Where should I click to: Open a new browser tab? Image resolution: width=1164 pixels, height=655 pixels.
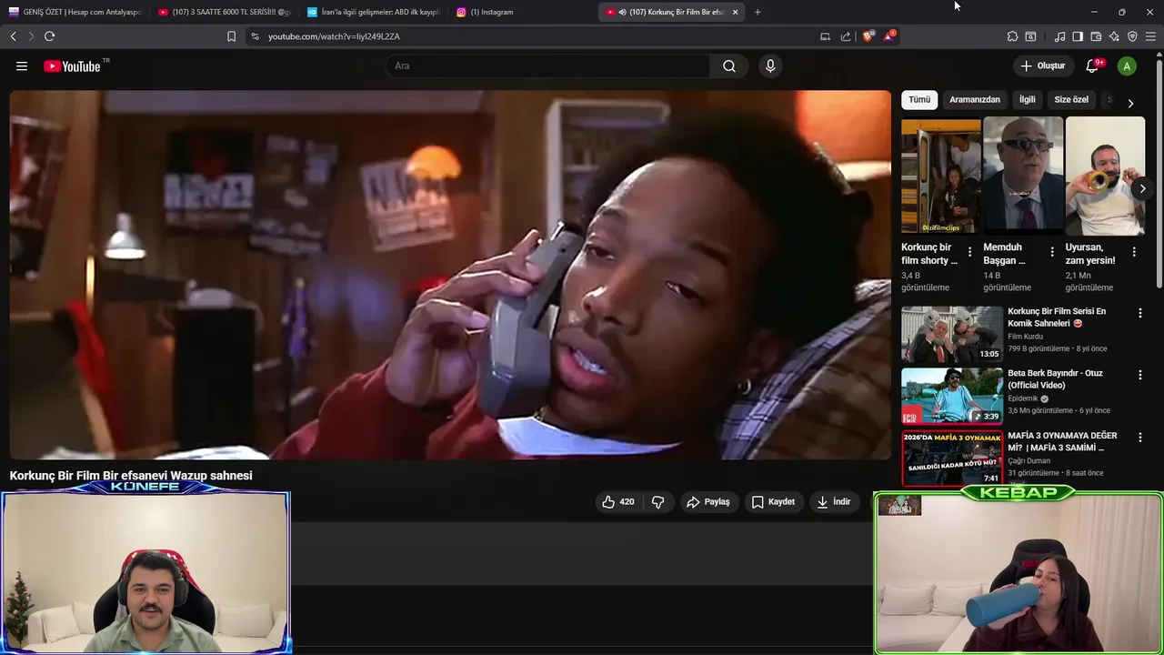tap(758, 12)
